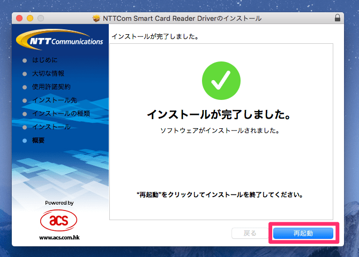Click the ソフトウェアがインストールされました。 message

point(220,130)
